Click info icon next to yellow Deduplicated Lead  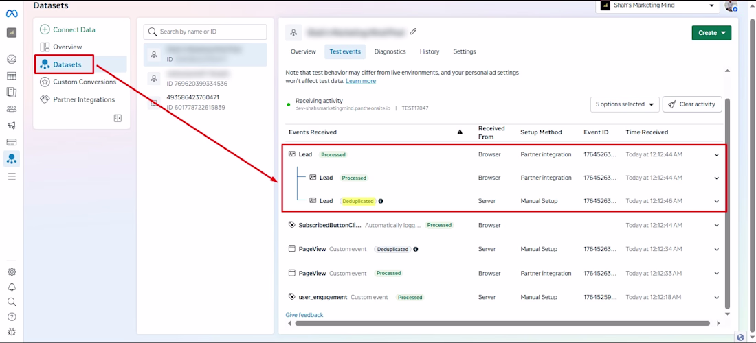(x=381, y=201)
